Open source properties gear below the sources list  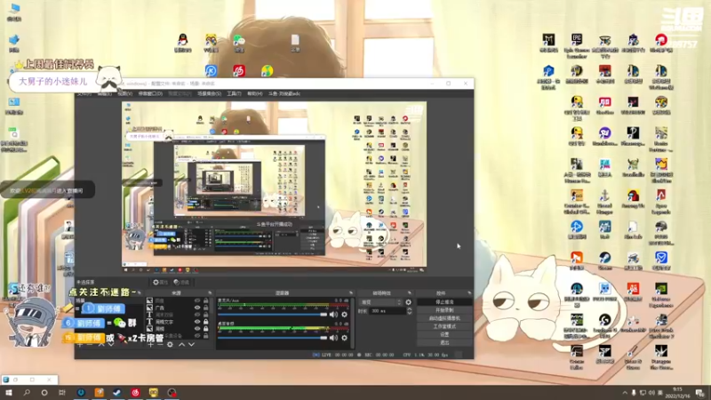(x=170, y=345)
